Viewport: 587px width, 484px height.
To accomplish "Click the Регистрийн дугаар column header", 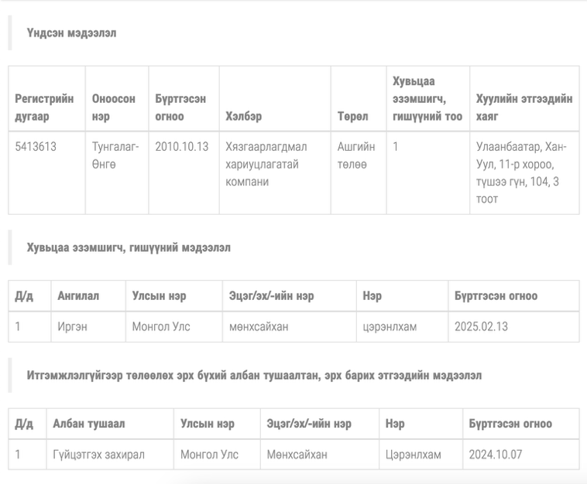I will click(44, 107).
